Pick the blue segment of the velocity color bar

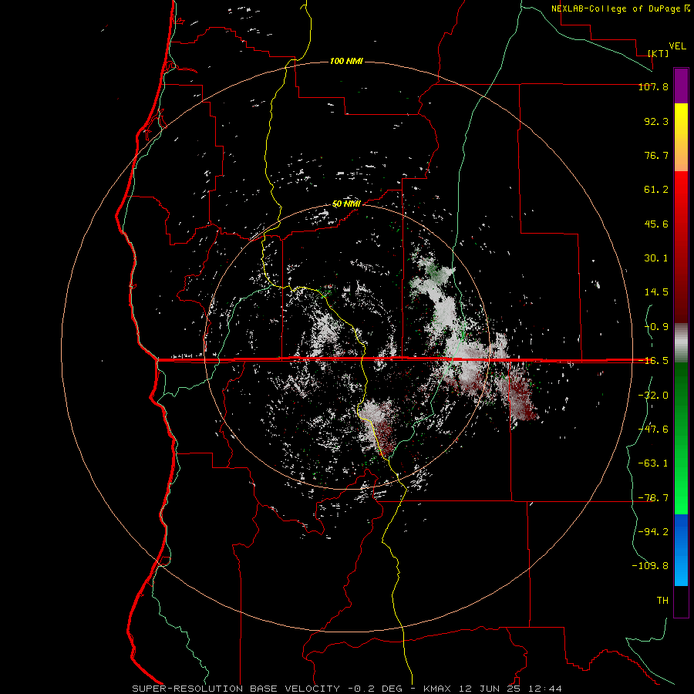point(681,550)
